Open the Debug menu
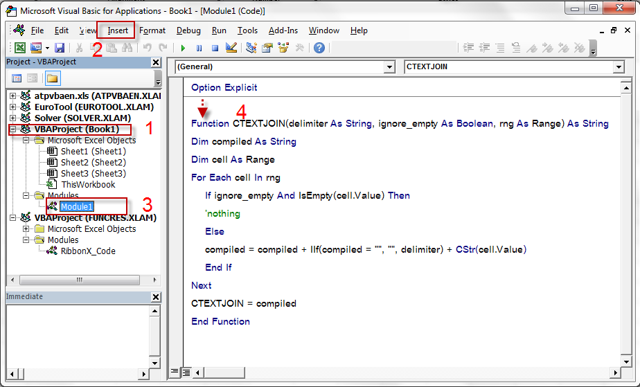This screenshot has width=640, height=387. [188, 30]
